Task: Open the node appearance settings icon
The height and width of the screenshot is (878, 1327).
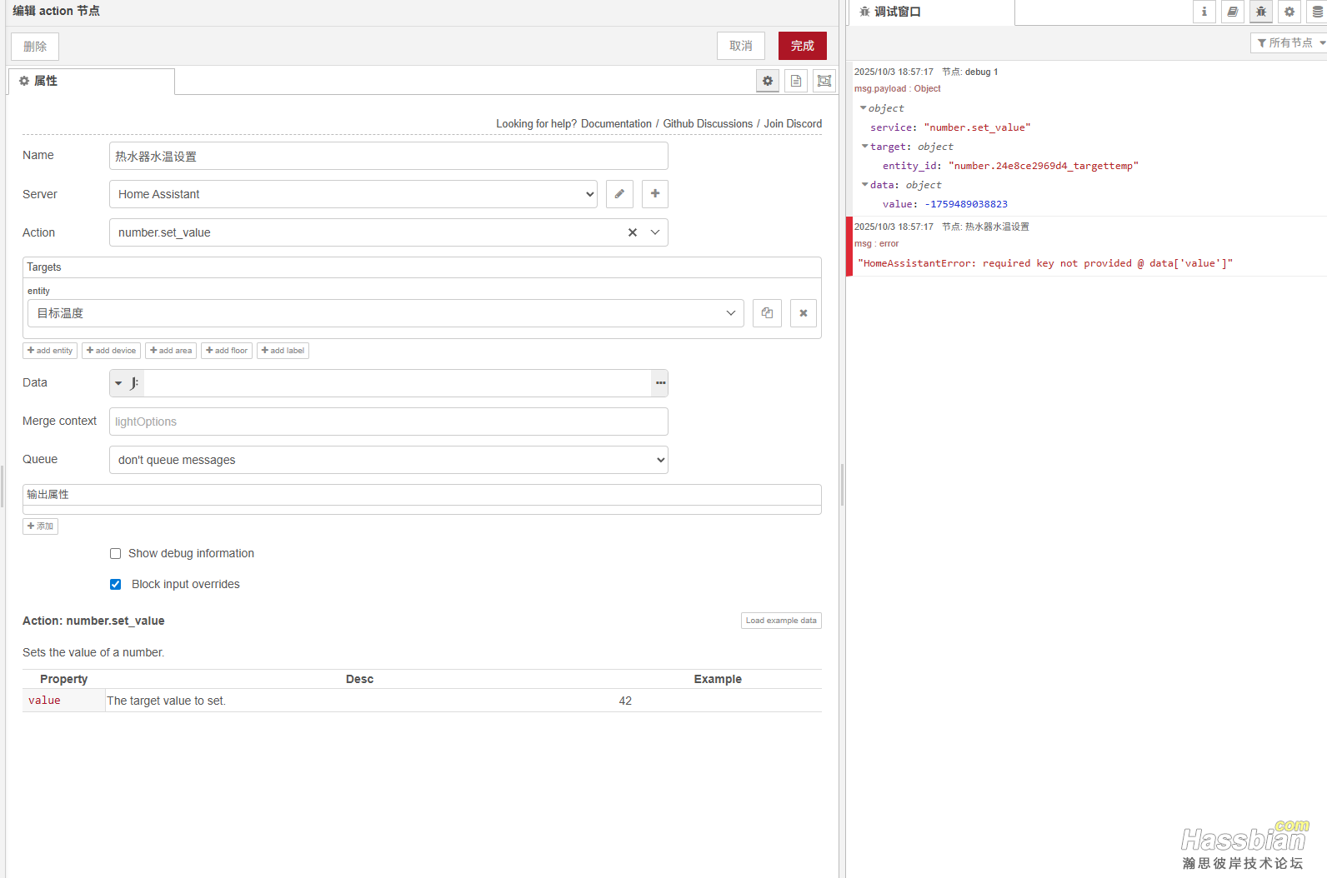Action: pyautogui.click(x=824, y=81)
